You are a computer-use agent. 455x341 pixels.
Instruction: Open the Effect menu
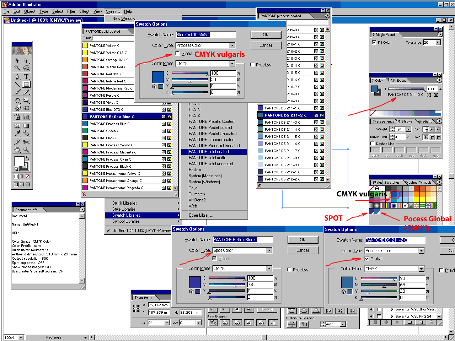[84, 11]
